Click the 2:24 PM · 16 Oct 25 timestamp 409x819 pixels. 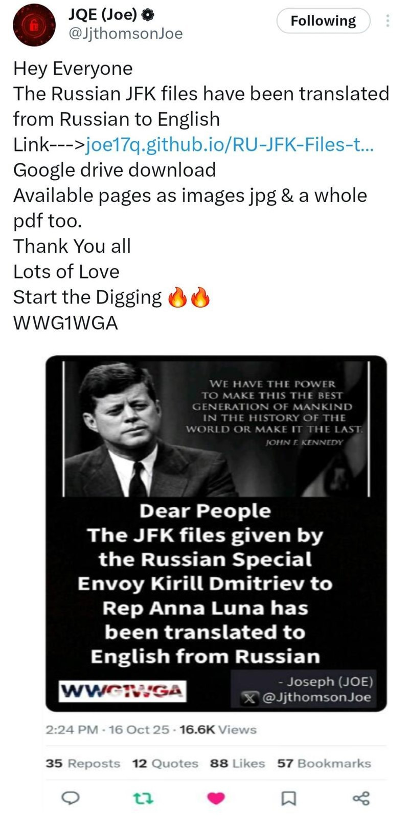click(107, 729)
